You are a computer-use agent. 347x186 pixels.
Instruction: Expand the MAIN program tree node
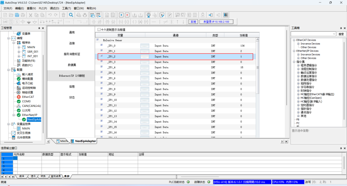[x=19, y=47]
